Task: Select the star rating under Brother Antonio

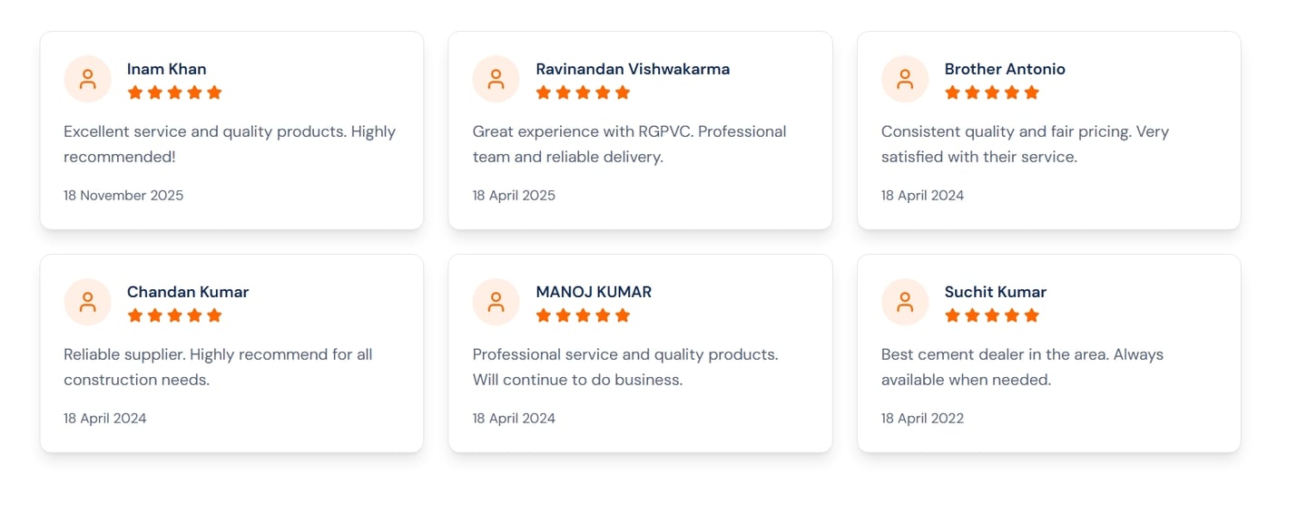Action: click(x=991, y=92)
